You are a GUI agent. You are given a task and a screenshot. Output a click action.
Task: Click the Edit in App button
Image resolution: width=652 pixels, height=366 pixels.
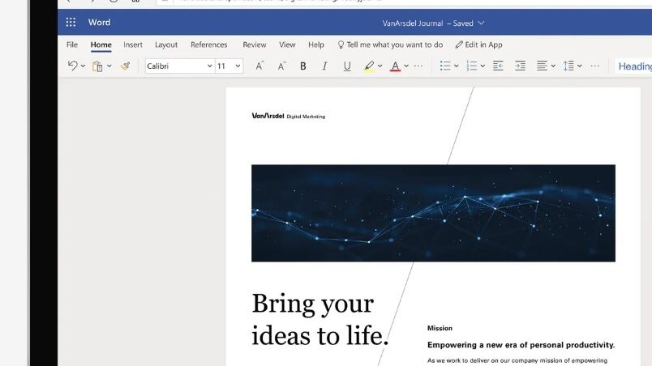click(478, 45)
